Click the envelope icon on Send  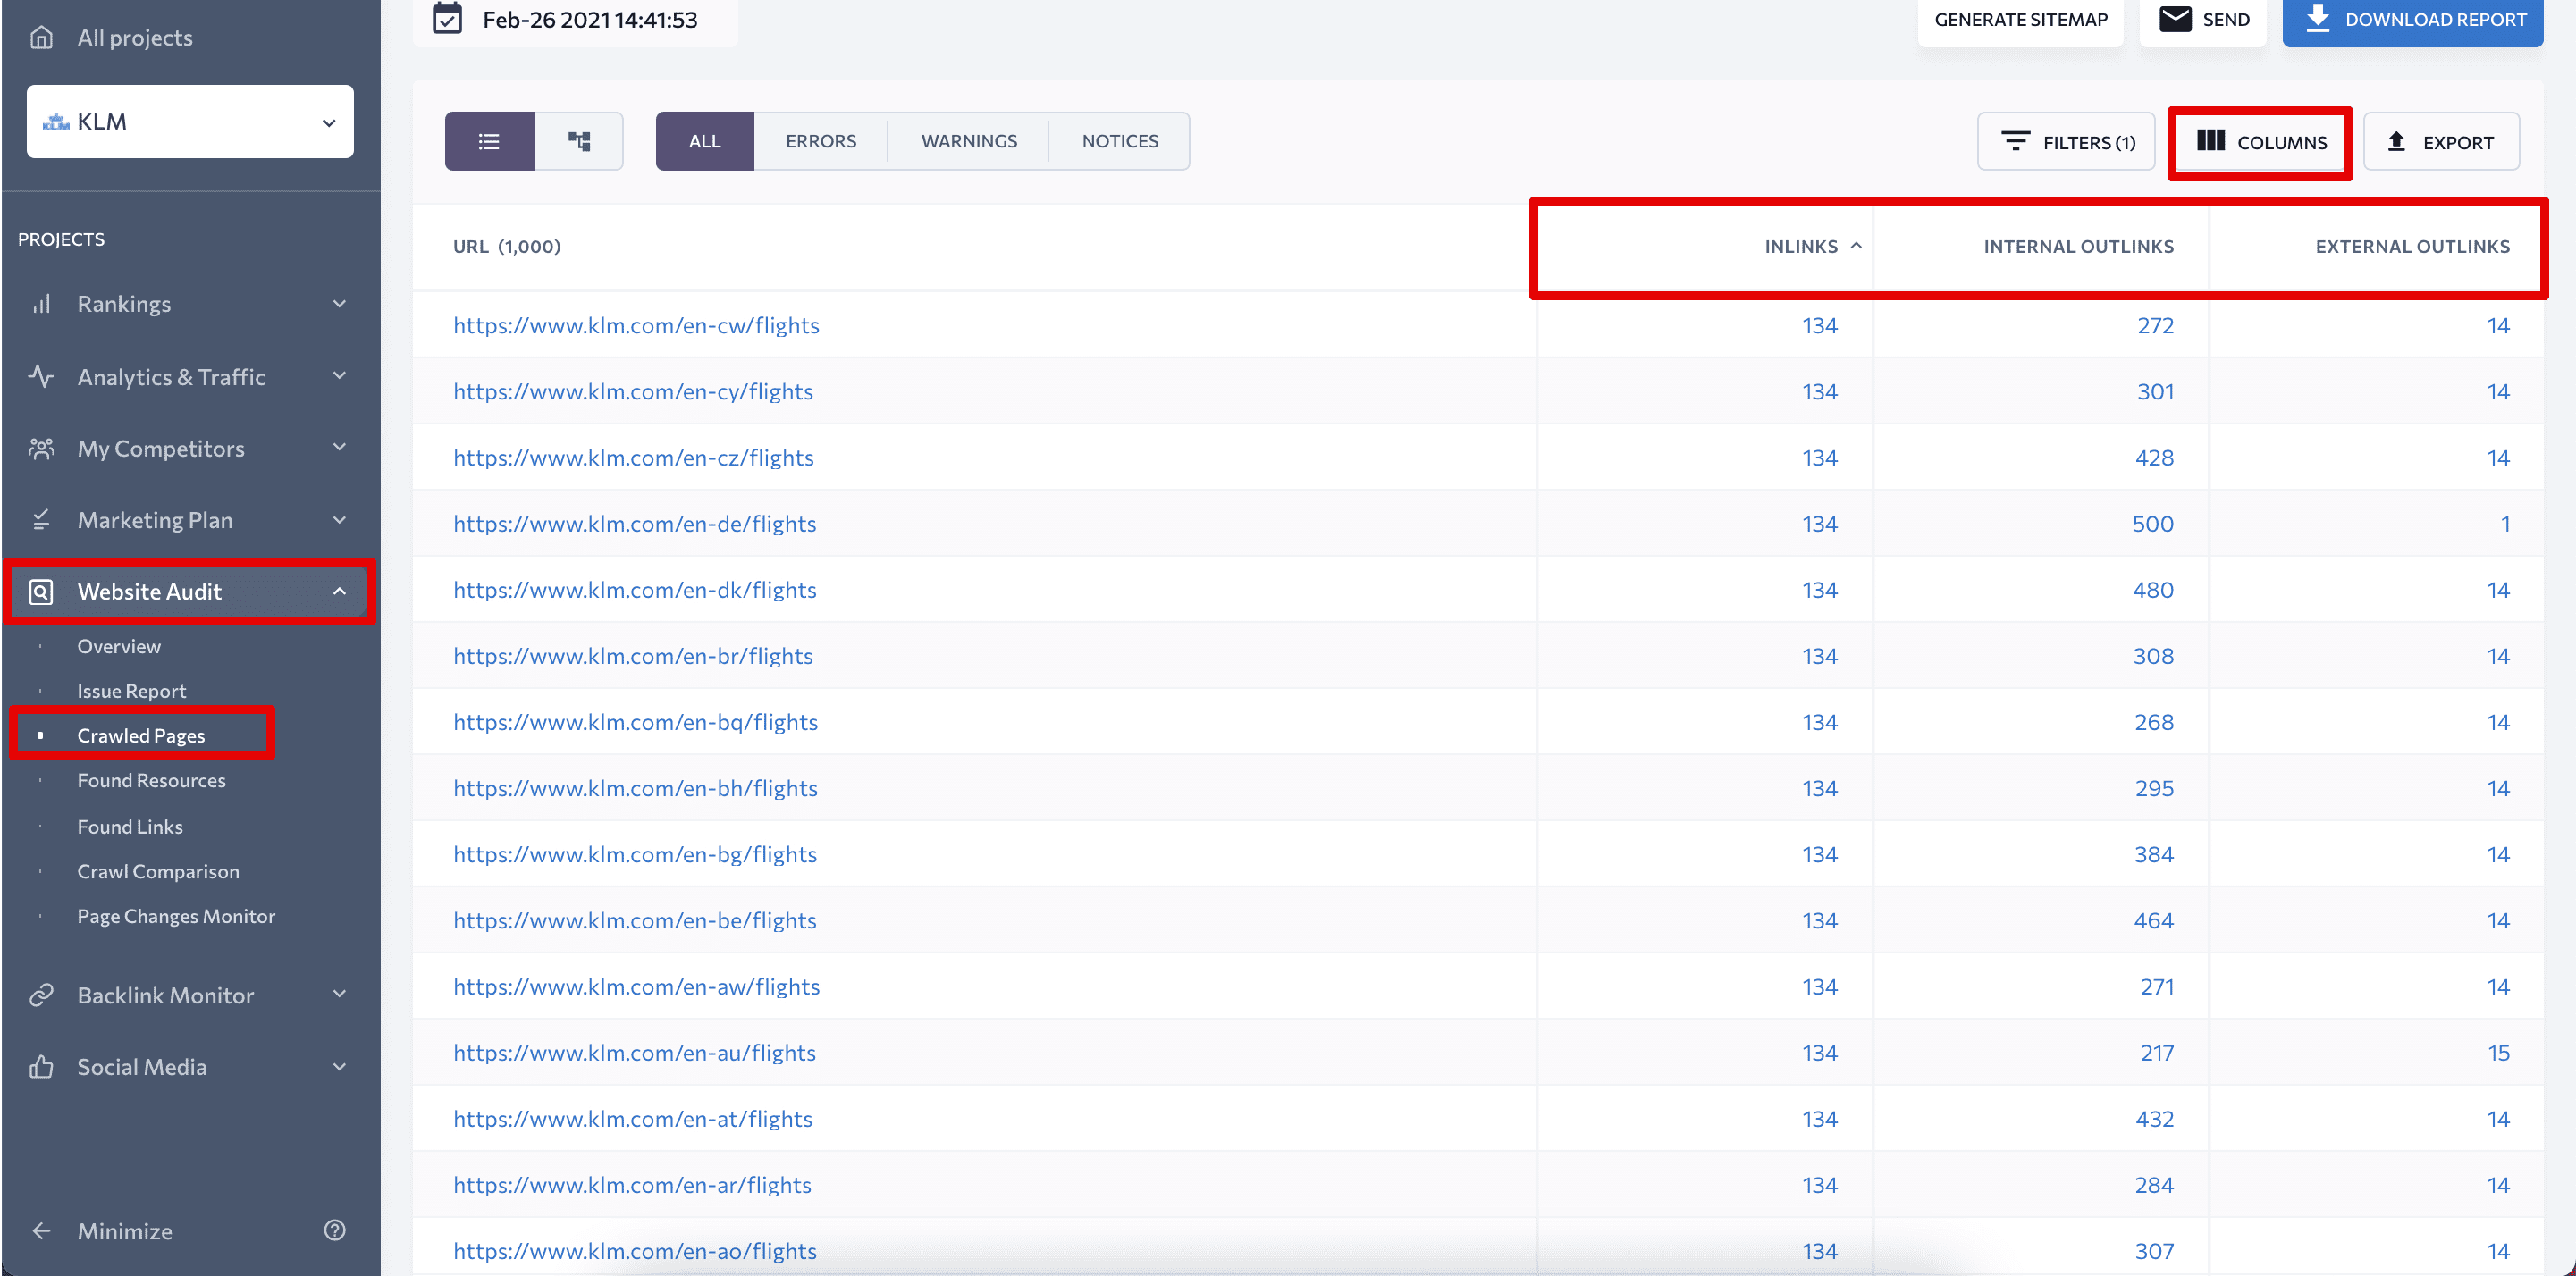pyautogui.click(x=2175, y=19)
